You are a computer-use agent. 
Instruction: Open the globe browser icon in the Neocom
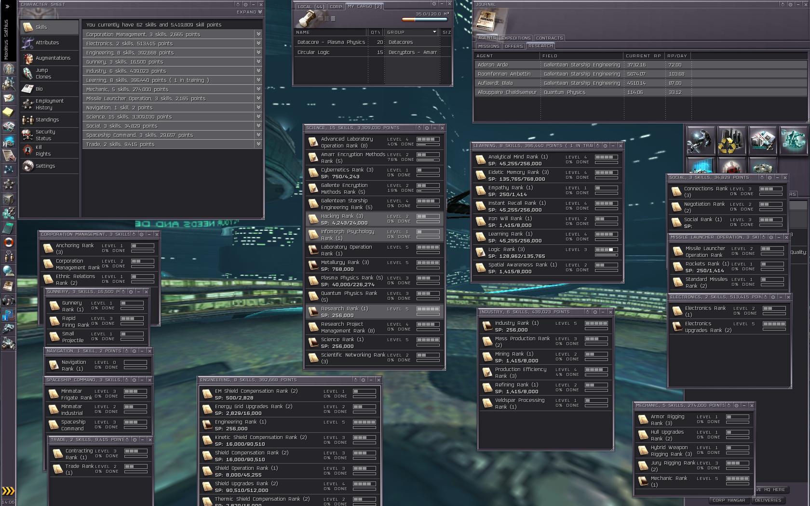[9, 271]
